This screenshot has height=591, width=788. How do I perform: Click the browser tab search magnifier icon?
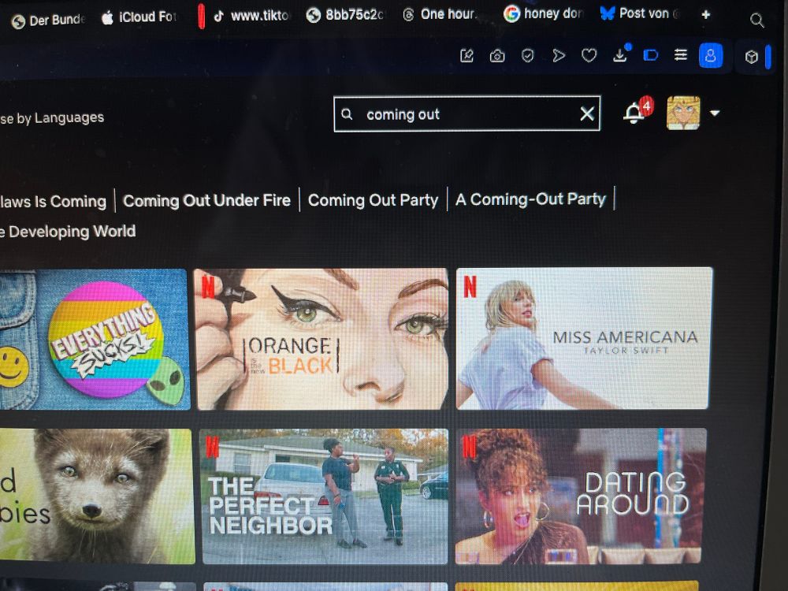tap(756, 20)
